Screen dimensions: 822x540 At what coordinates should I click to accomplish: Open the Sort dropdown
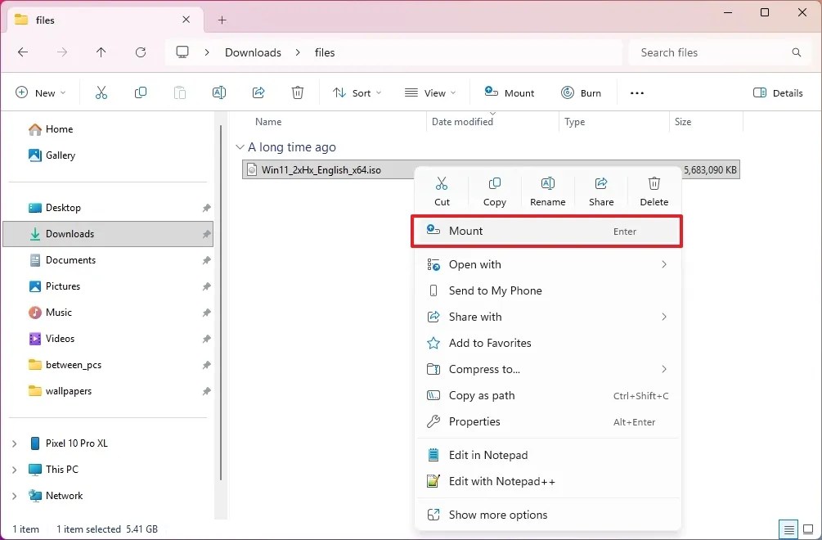pyautogui.click(x=357, y=92)
